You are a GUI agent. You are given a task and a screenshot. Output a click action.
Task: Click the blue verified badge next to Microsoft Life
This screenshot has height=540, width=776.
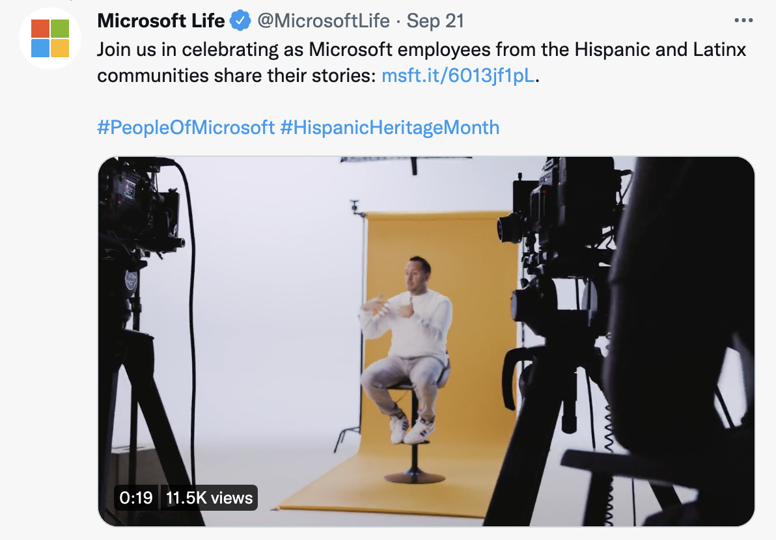pyautogui.click(x=239, y=20)
